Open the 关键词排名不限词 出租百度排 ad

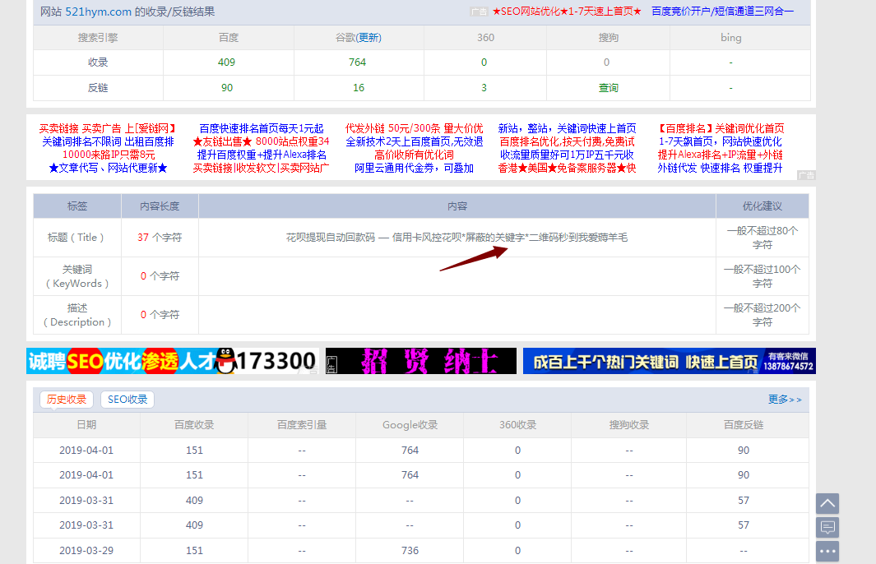(108, 142)
